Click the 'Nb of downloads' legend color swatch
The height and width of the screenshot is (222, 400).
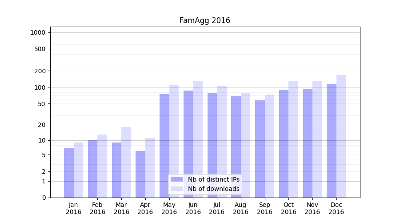[176, 189]
